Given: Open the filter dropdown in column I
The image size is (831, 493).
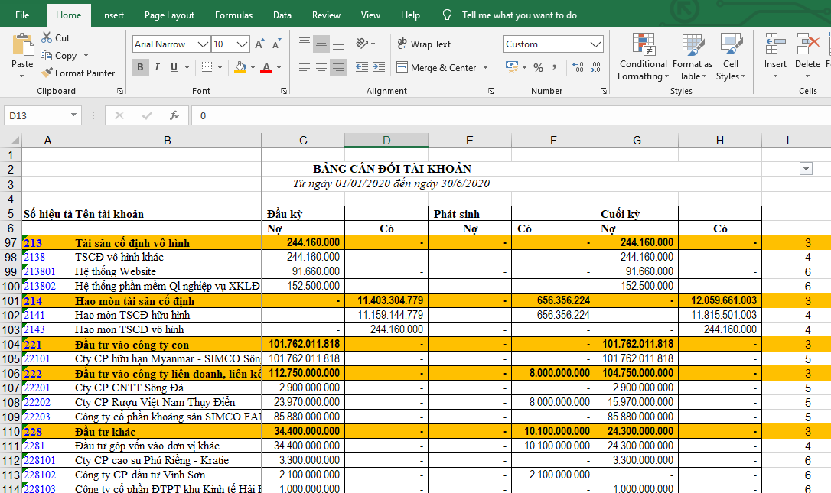Looking at the screenshot, I should (x=805, y=169).
